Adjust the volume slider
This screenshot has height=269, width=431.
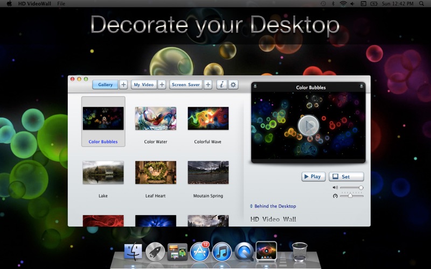(352, 188)
